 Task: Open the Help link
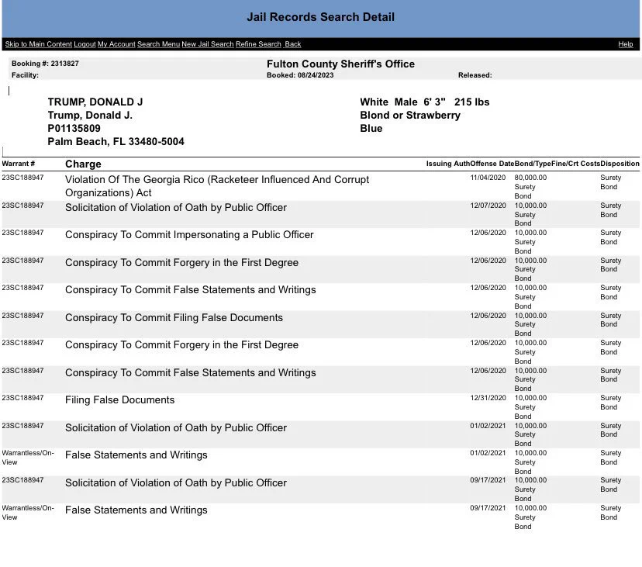tap(625, 44)
